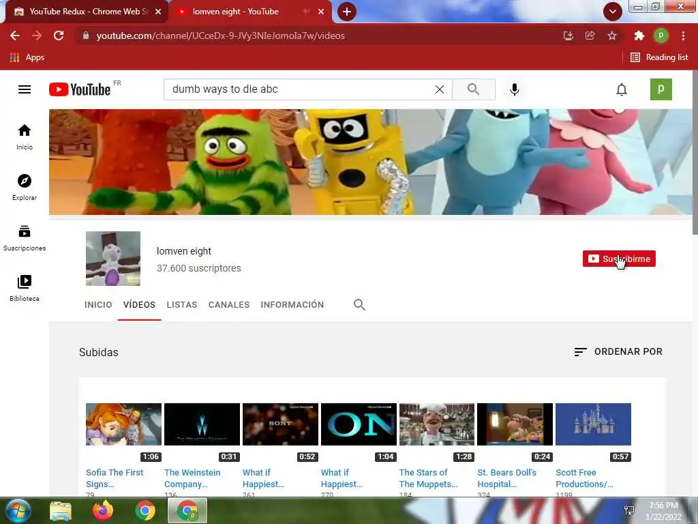Screen dimensions: 698x524
Task: Go back with the browser back arrow
Action: pyautogui.click(x=15, y=35)
